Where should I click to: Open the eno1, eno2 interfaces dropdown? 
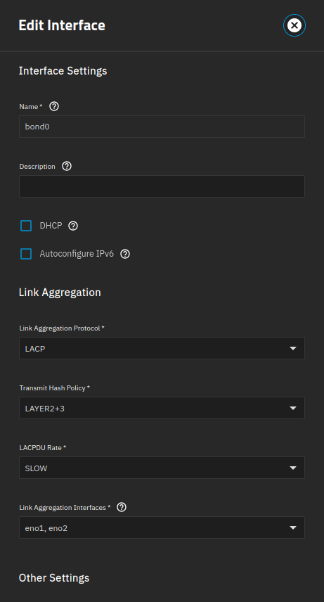(x=162, y=528)
